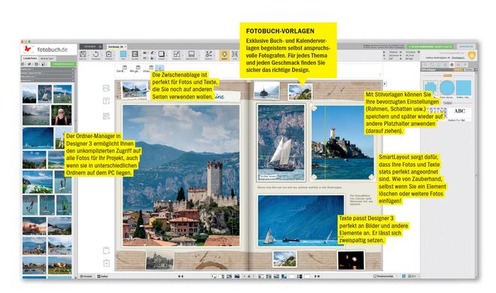Click the small arrow button right of top strip

[385, 83]
